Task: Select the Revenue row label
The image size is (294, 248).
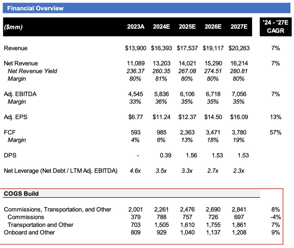Action: click(16, 48)
